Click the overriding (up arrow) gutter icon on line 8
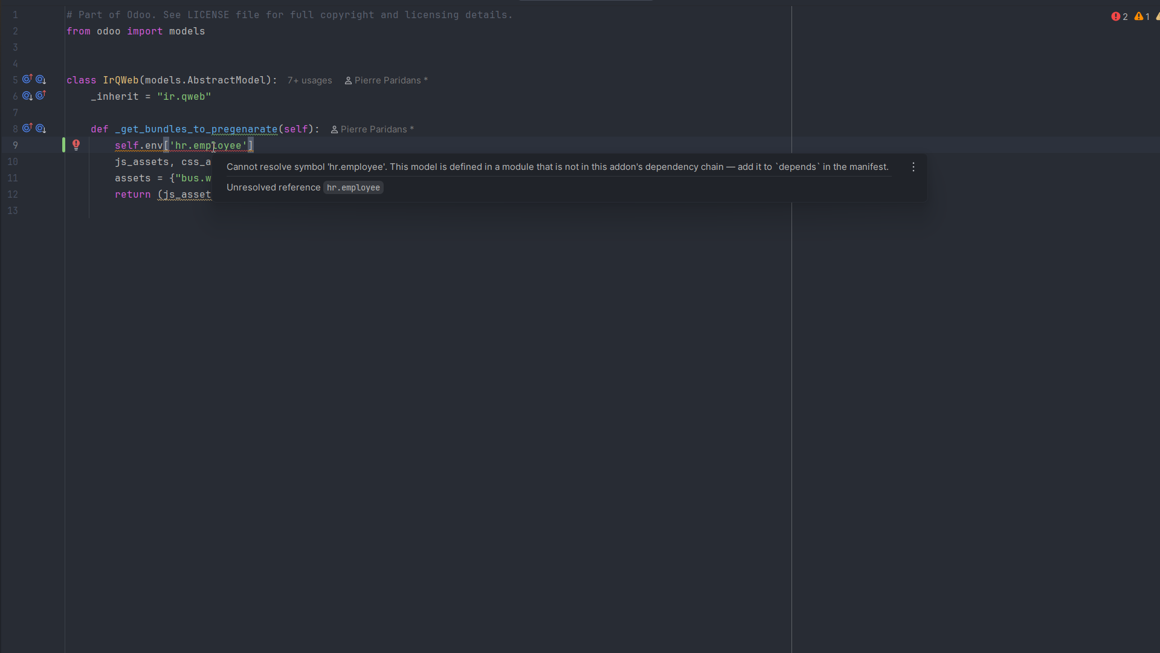The height and width of the screenshot is (653, 1160). 27,128
